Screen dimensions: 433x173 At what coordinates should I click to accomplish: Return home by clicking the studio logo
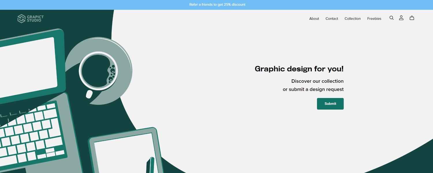point(30,18)
